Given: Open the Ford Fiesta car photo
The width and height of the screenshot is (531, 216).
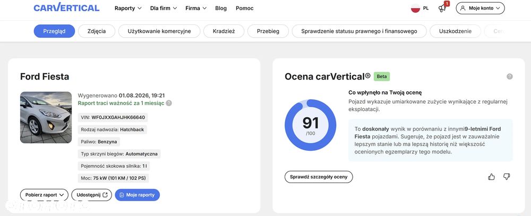Looking at the screenshot, I should [46, 117].
